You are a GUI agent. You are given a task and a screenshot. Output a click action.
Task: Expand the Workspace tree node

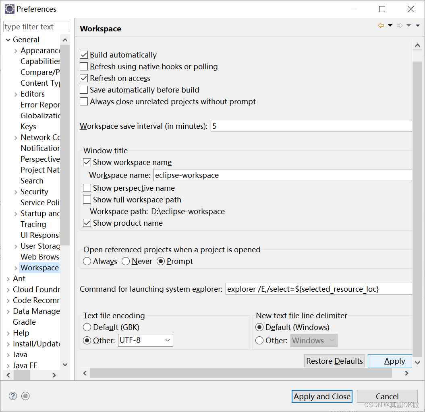pyautogui.click(x=16, y=268)
